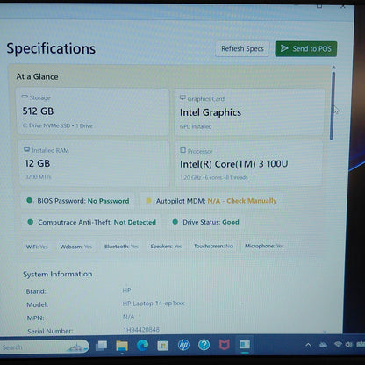Click the Task View taskbar icon

point(102,346)
